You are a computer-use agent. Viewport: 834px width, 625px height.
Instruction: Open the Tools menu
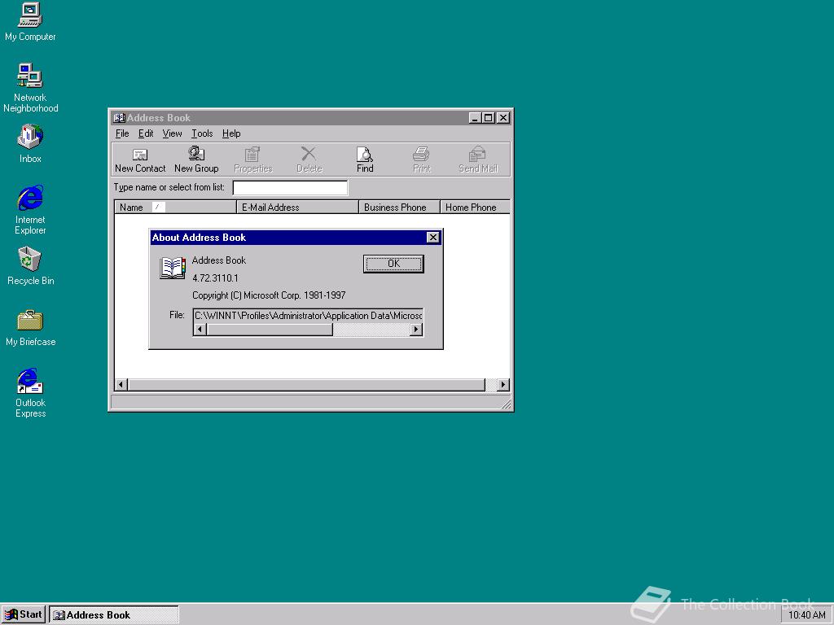202,133
